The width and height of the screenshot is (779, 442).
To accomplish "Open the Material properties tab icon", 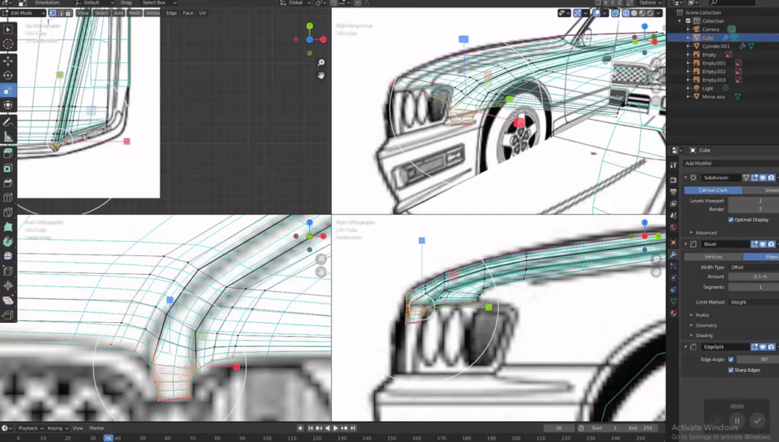I will pyautogui.click(x=673, y=313).
